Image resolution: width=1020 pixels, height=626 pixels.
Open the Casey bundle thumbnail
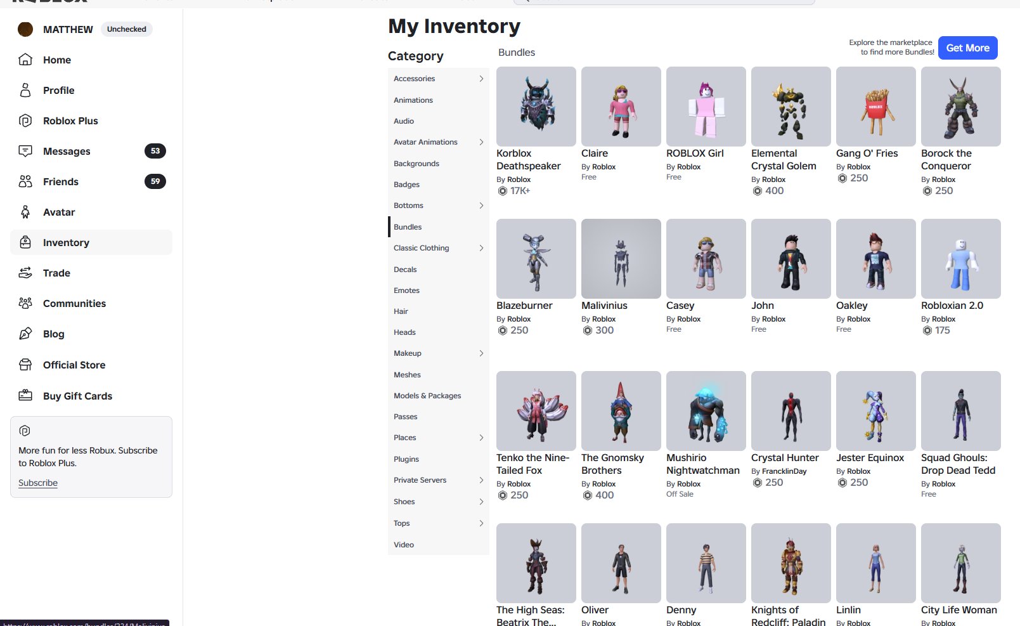point(706,259)
